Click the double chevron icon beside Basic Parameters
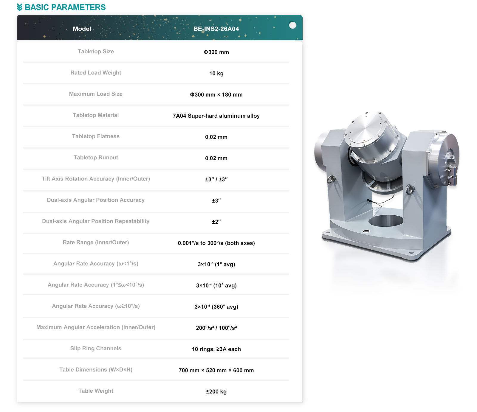This screenshot has height=412, width=477. pos(20,7)
